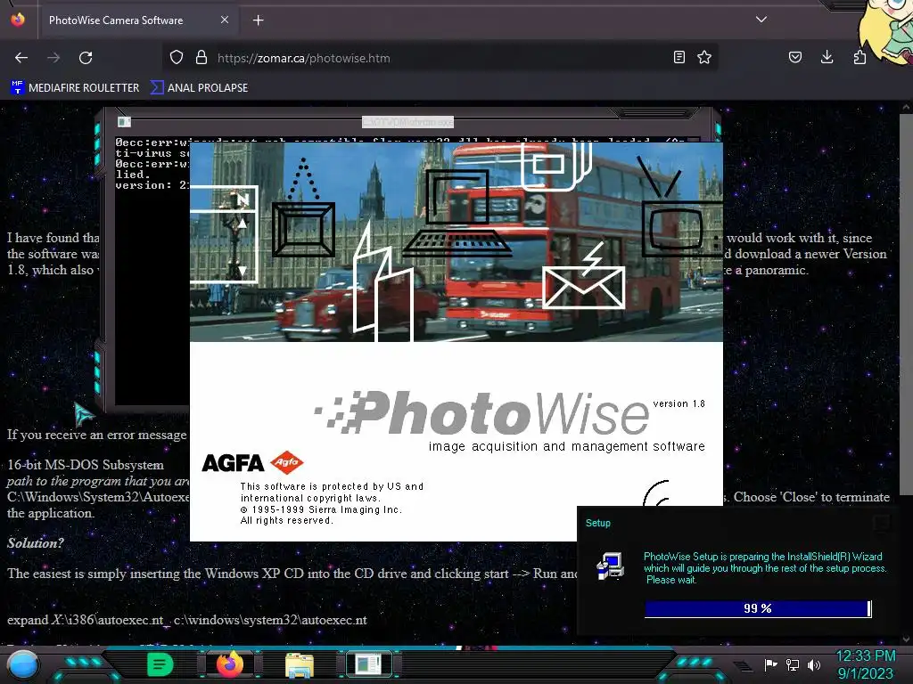Bookmark this page with the star icon
The image size is (913, 684).
point(704,57)
